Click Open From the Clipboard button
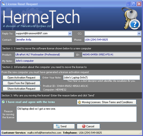 (x=21, y=83)
